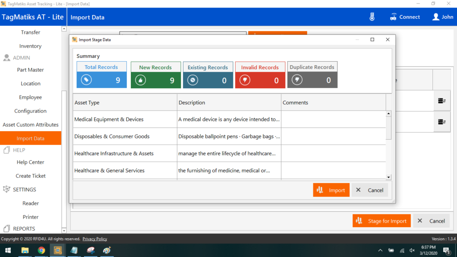The image size is (457, 257).
Task: Click the Stage for Import button
Action: point(382,221)
